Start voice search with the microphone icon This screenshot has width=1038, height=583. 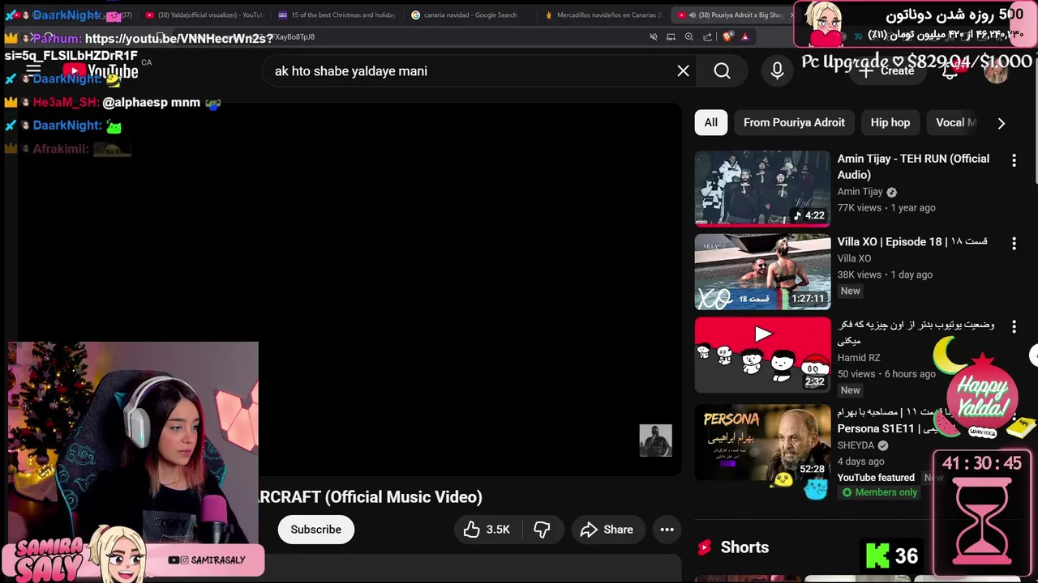point(777,71)
